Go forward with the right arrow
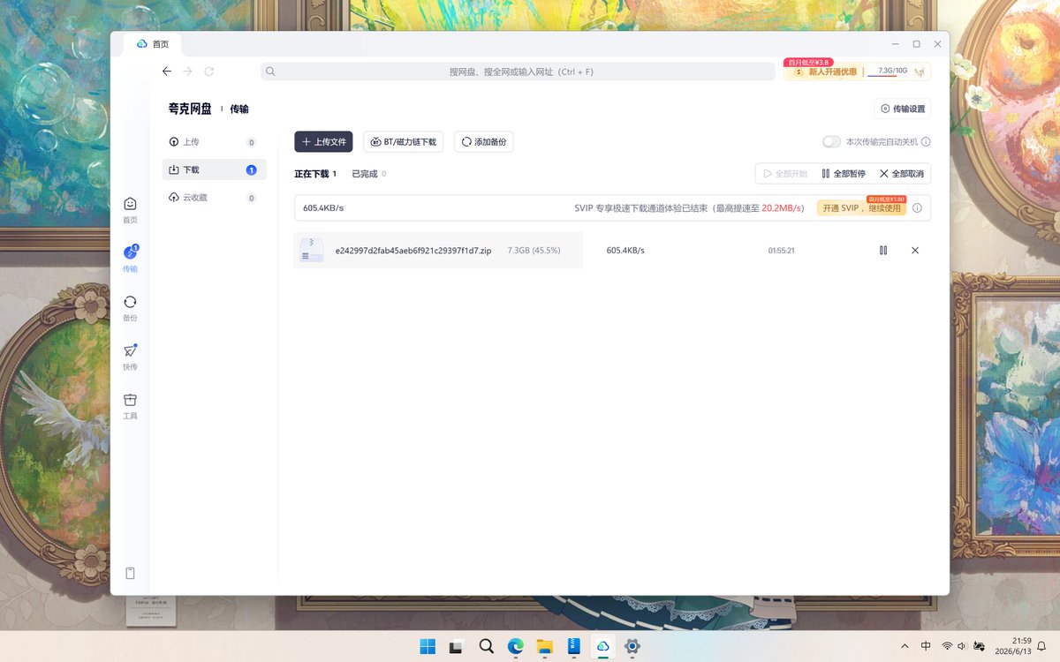 click(187, 71)
